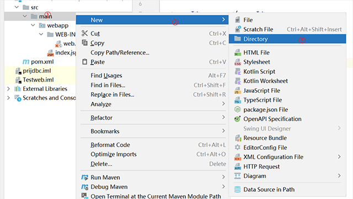
Task: Select Swing UI Designer entry
Action: point(287,128)
